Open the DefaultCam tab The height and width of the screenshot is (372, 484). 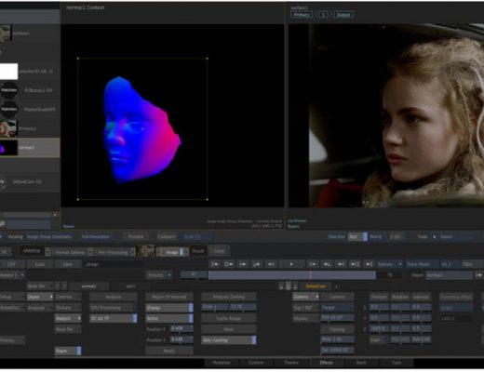pyautogui.click(x=316, y=286)
